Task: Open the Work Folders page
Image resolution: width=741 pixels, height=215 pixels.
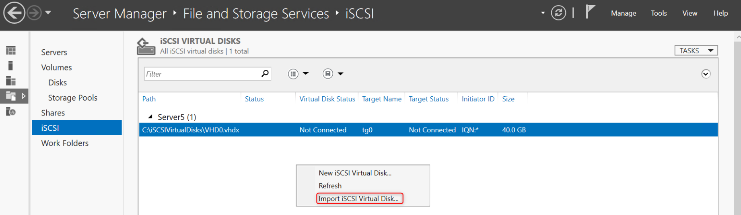Action: coord(65,143)
